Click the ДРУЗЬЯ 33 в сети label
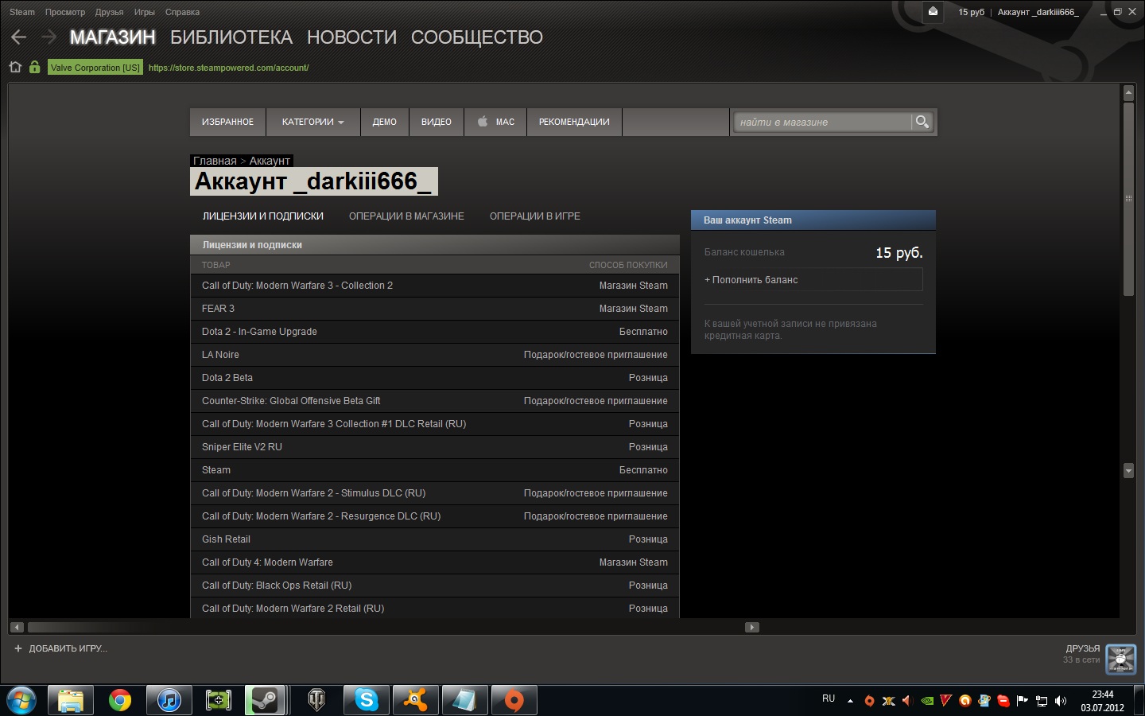 [1081, 654]
